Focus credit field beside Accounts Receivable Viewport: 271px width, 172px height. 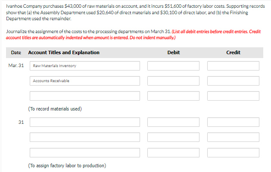point(233,81)
